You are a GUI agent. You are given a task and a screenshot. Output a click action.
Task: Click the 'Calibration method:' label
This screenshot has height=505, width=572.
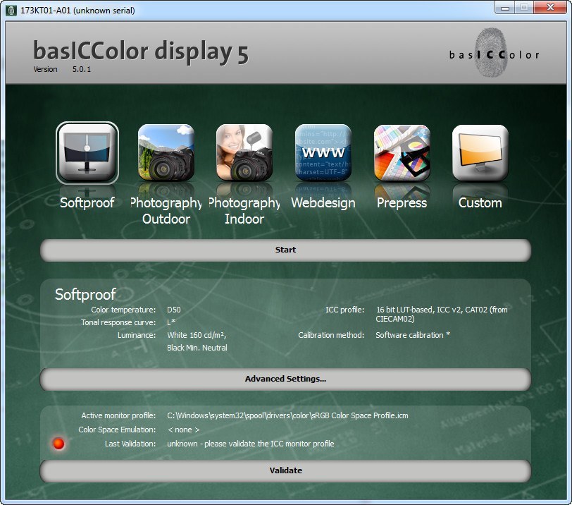pos(331,335)
